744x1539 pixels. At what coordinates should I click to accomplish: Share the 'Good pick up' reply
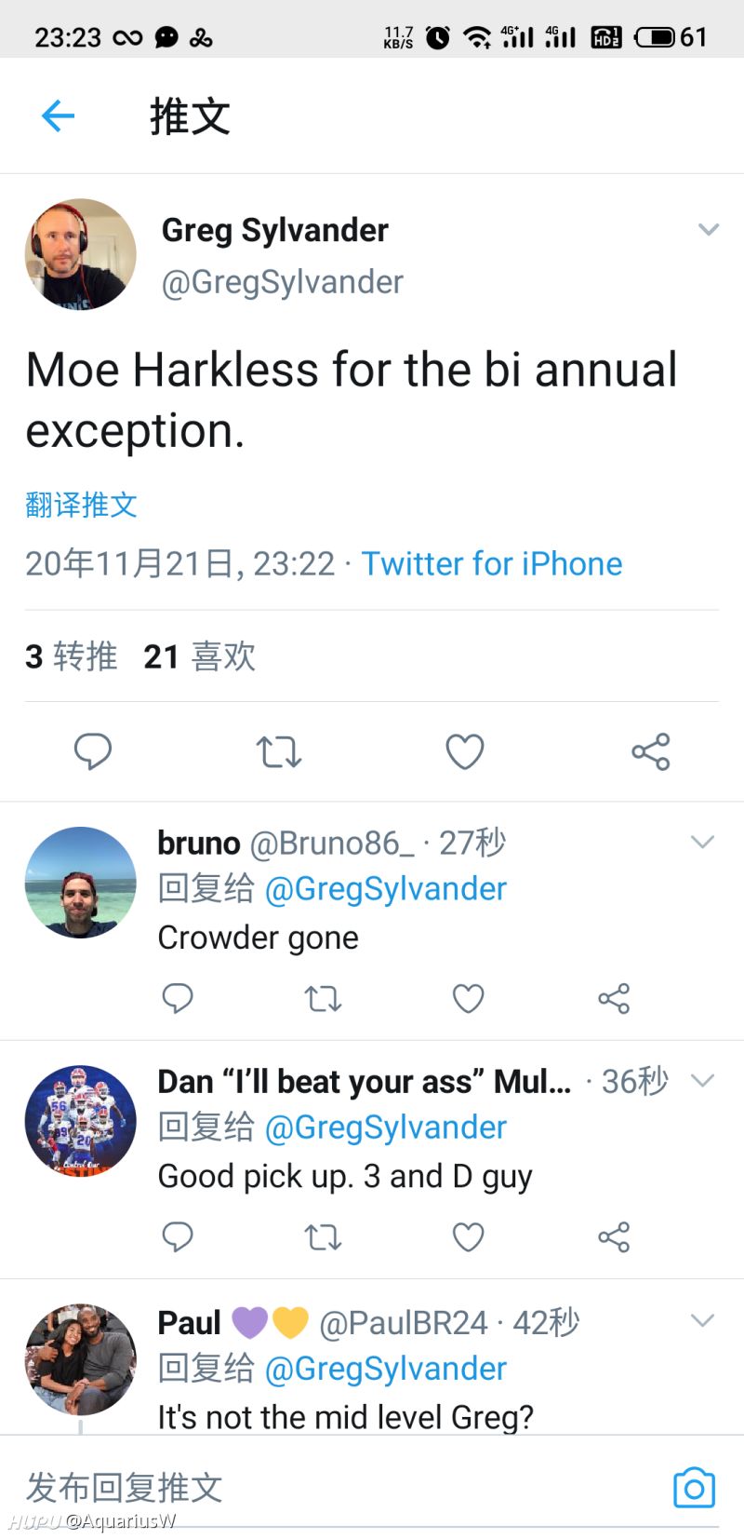click(614, 1236)
